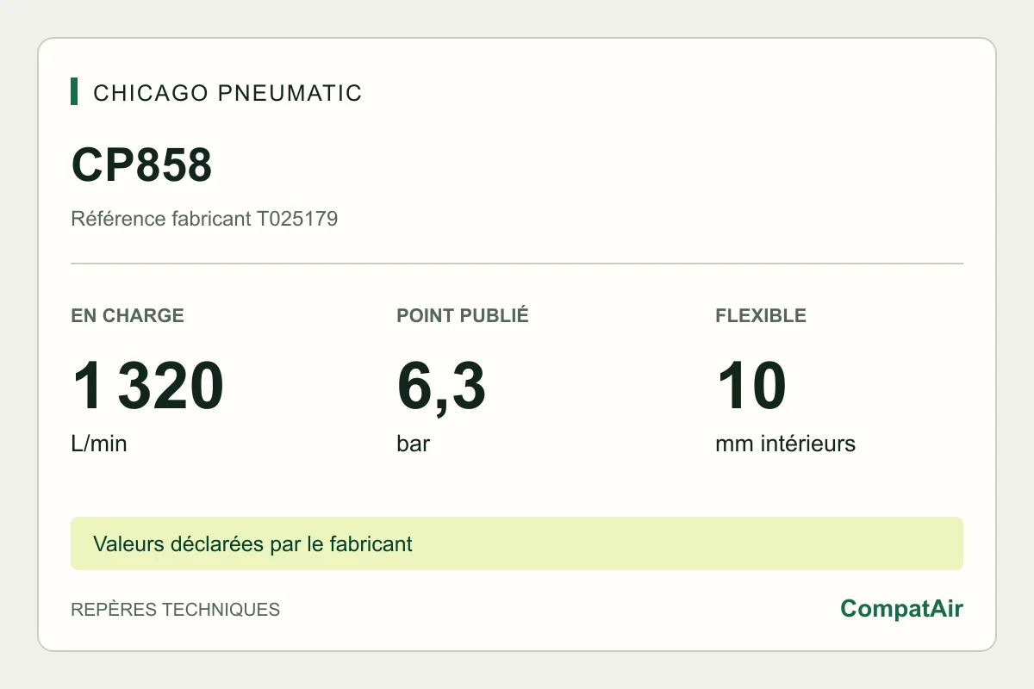Select the CP858 model heading
Image resolution: width=1034 pixels, height=689 pixels.
(141, 165)
